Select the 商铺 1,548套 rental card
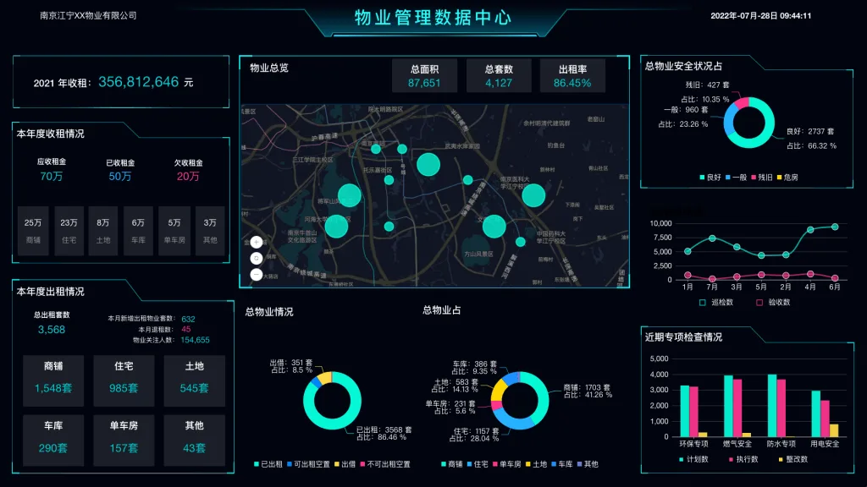The height and width of the screenshot is (487, 867). (53, 380)
